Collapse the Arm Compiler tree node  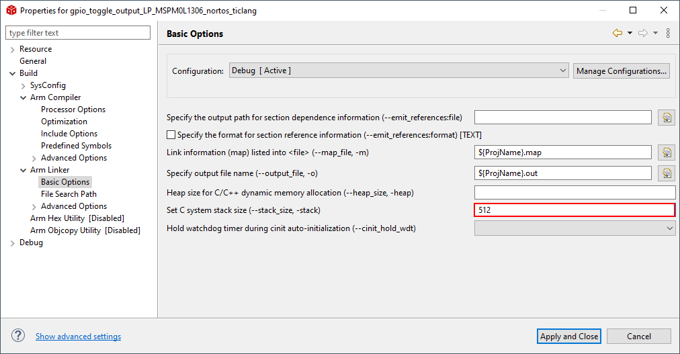point(24,97)
